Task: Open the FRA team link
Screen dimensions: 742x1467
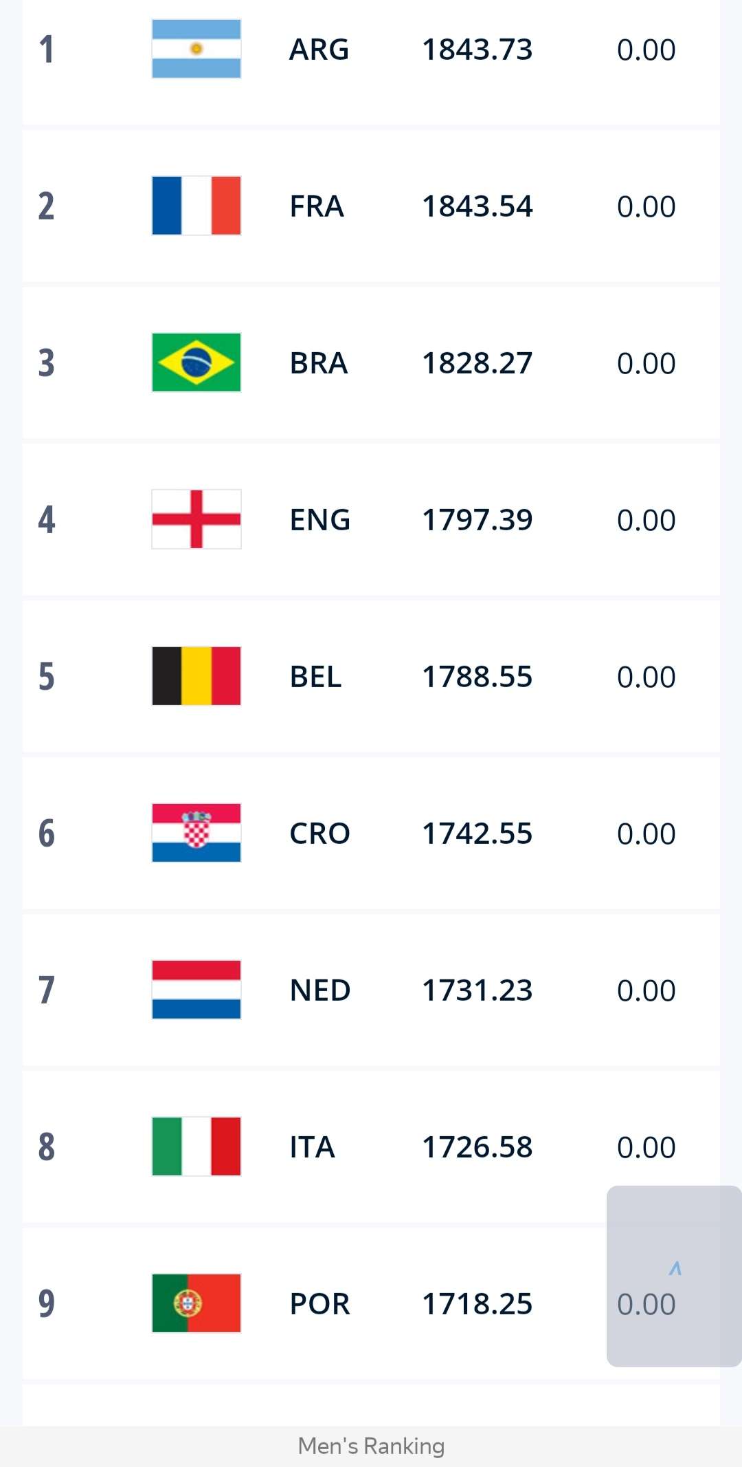Action: pos(316,206)
